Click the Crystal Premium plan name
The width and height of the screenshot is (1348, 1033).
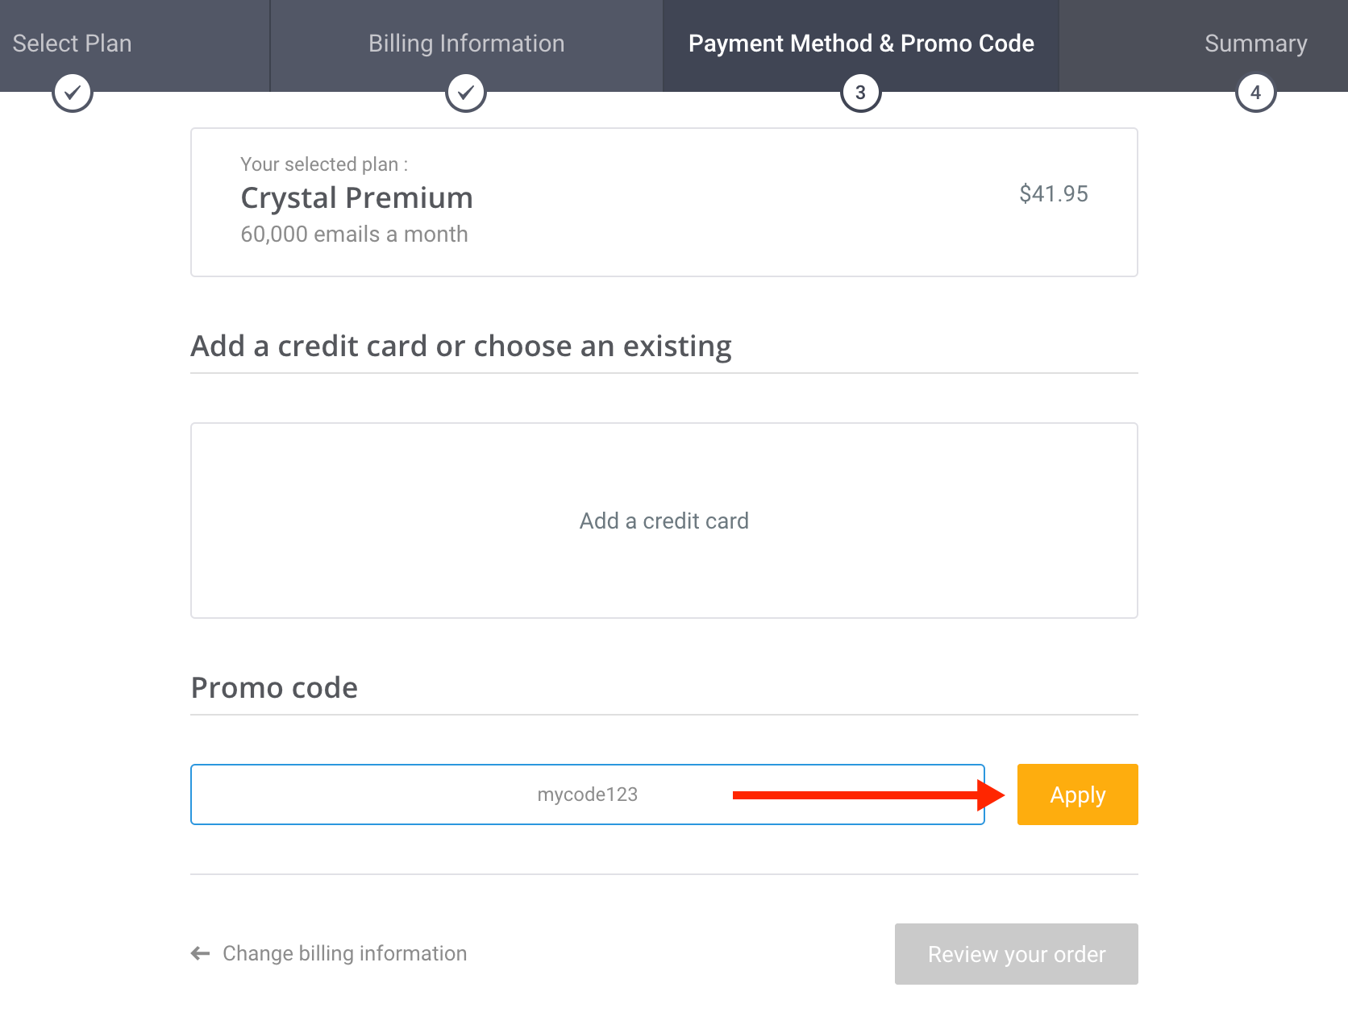click(x=356, y=198)
